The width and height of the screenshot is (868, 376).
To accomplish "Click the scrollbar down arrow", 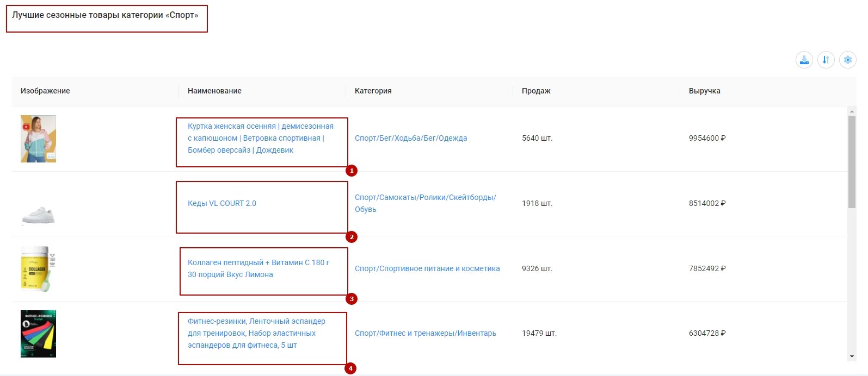I will coord(852,356).
